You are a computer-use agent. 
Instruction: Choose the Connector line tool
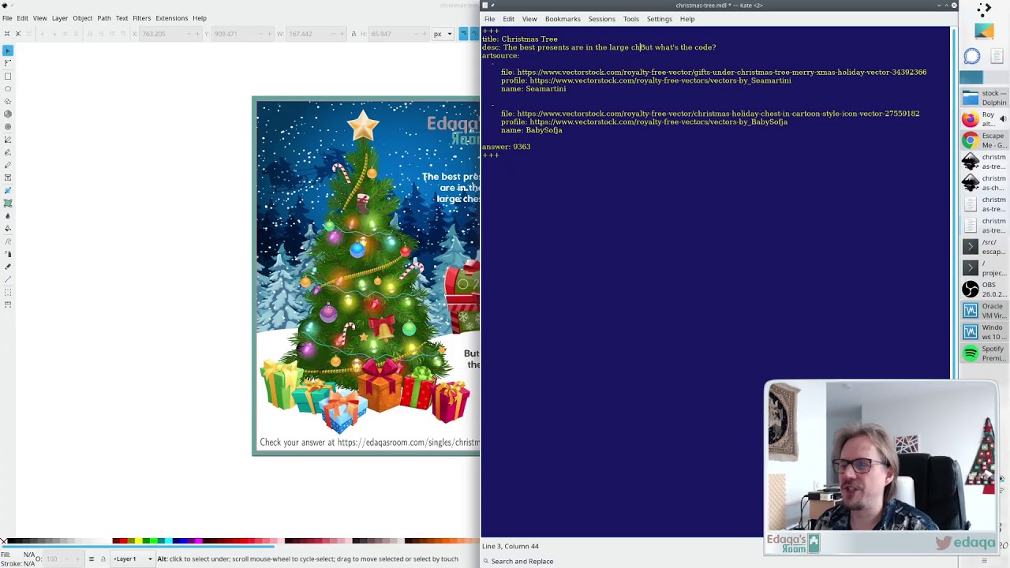[x=8, y=278]
